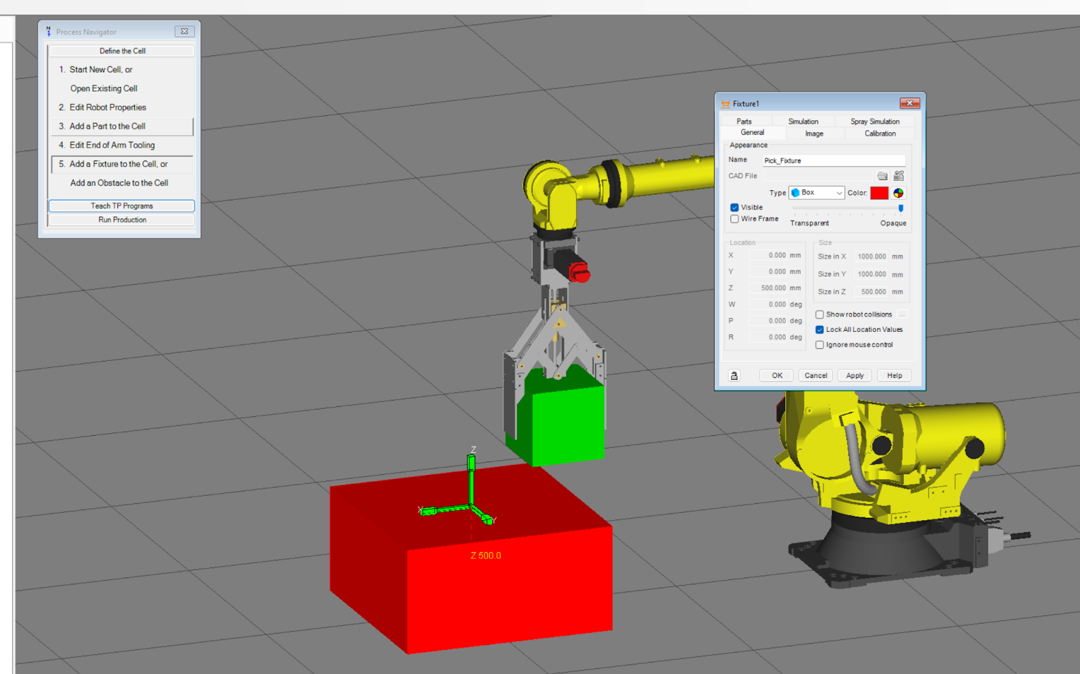Enable Ignore mouse control checkbox
Viewport: 1080px width, 674px height.
(819, 345)
